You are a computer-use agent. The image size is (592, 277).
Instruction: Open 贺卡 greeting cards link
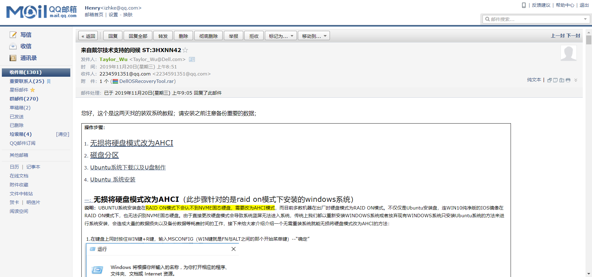[14, 202]
